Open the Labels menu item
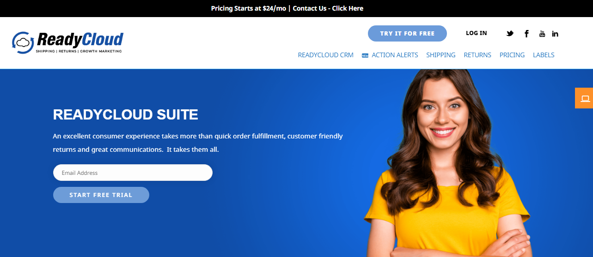 coord(544,55)
